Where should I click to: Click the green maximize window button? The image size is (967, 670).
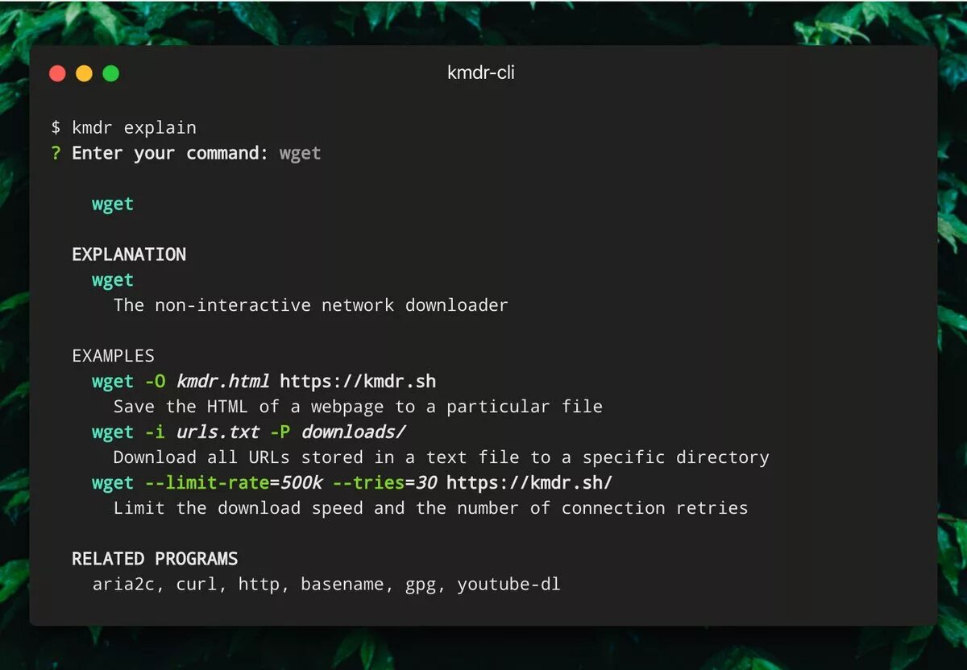[111, 73]
